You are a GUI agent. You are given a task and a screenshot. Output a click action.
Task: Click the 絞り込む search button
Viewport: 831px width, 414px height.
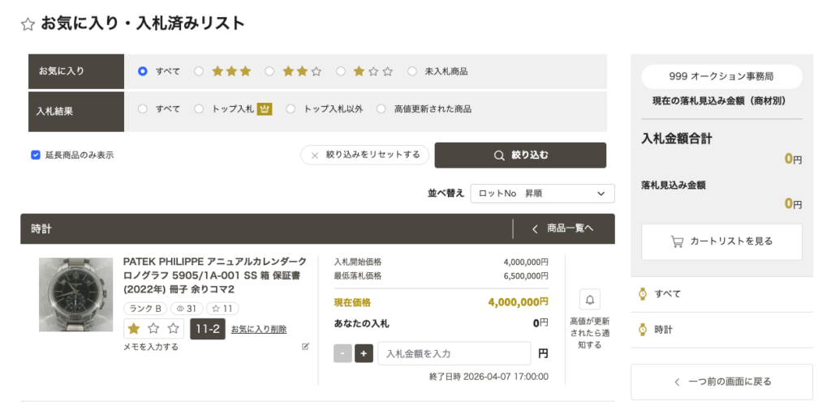point(520,155)
